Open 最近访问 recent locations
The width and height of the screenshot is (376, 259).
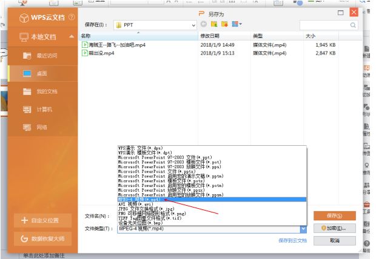(42, 56)
